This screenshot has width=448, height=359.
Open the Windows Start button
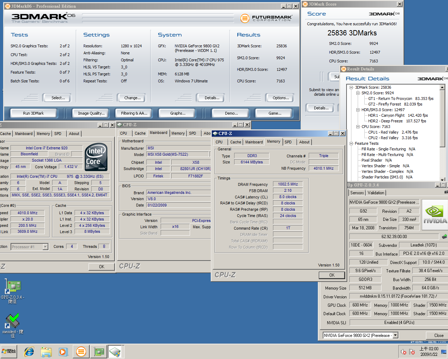click(x=9, y=351)
